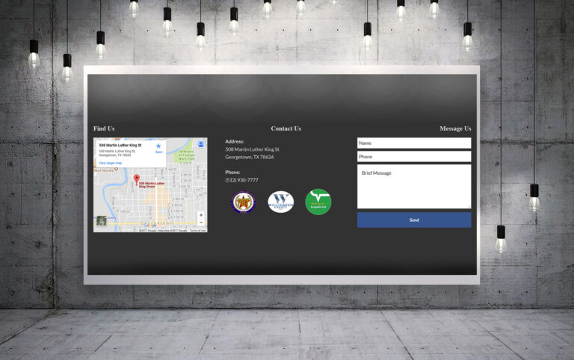Click the 508 Martin Luther King St address text
The image size is (574, 360).
(x=252, y=149)
